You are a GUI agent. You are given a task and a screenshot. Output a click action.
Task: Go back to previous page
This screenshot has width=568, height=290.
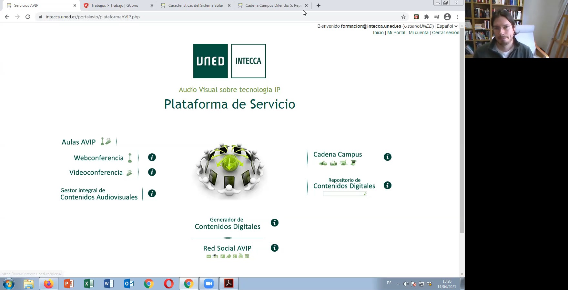(7, 17)
